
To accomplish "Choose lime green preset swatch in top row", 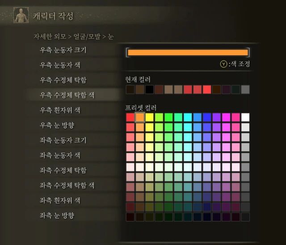I will click(159, 117).
